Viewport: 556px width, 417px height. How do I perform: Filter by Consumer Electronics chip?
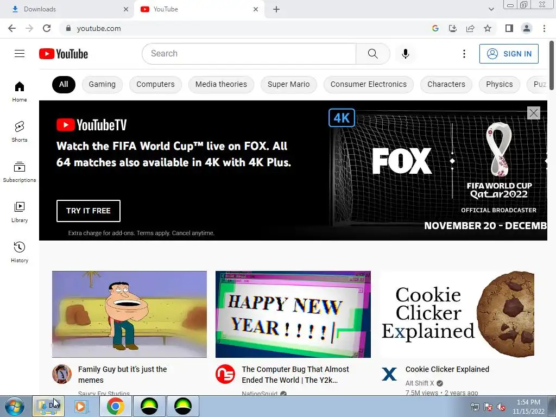click(x=369, y=84)
